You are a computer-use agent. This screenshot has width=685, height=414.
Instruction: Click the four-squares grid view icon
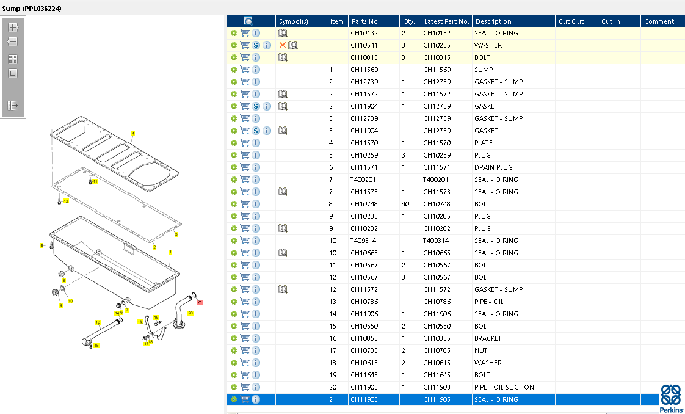[x=13, y=59]
